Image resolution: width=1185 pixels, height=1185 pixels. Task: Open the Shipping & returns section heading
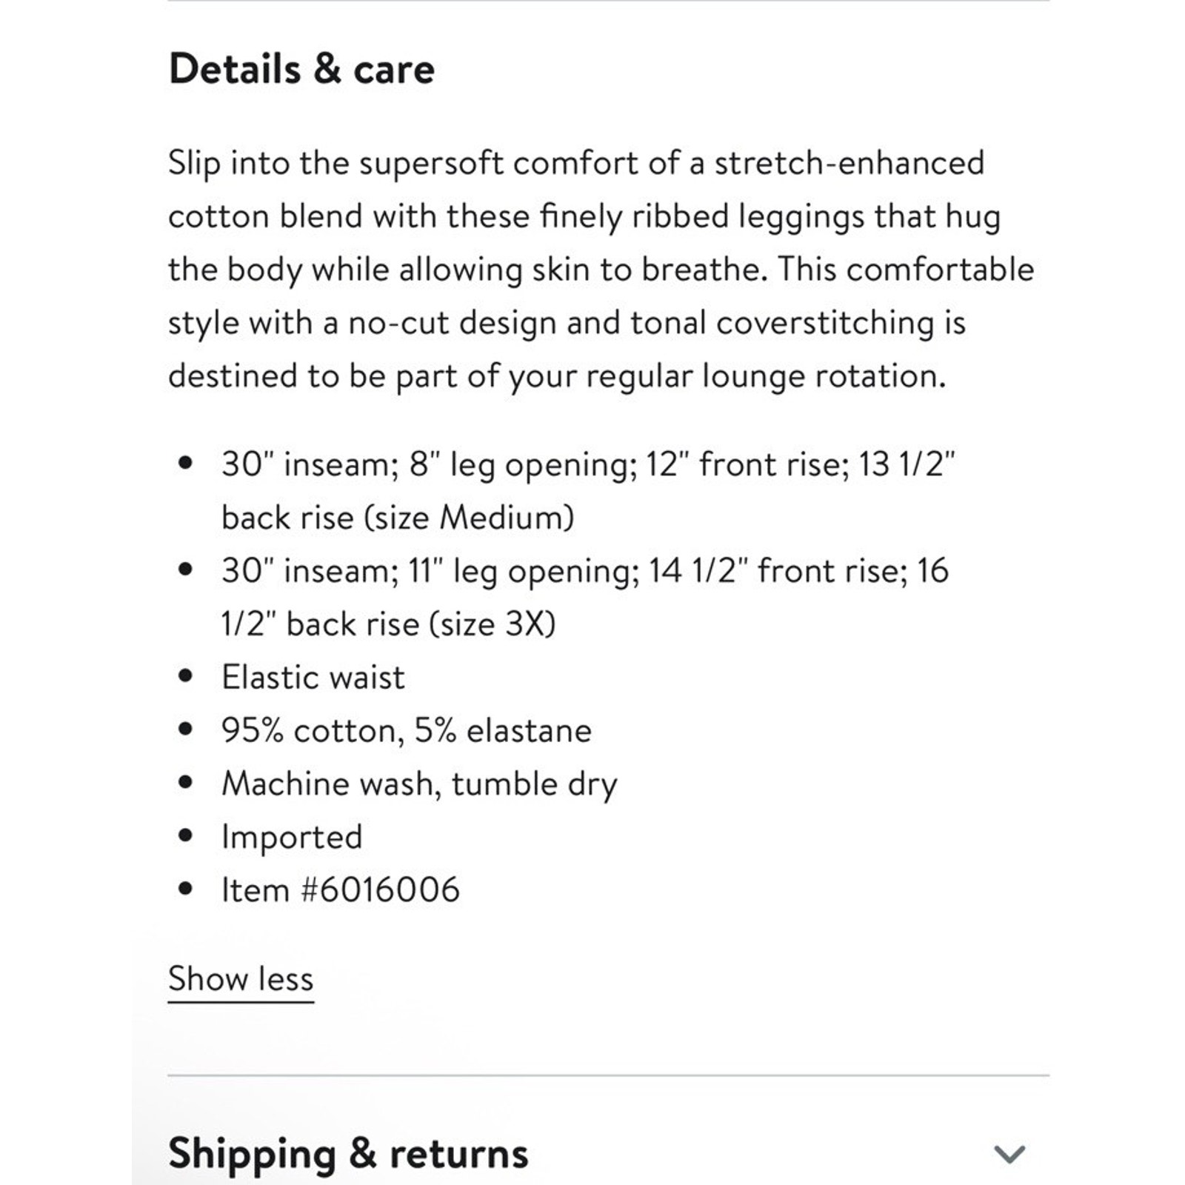(x=348, y=1154)
